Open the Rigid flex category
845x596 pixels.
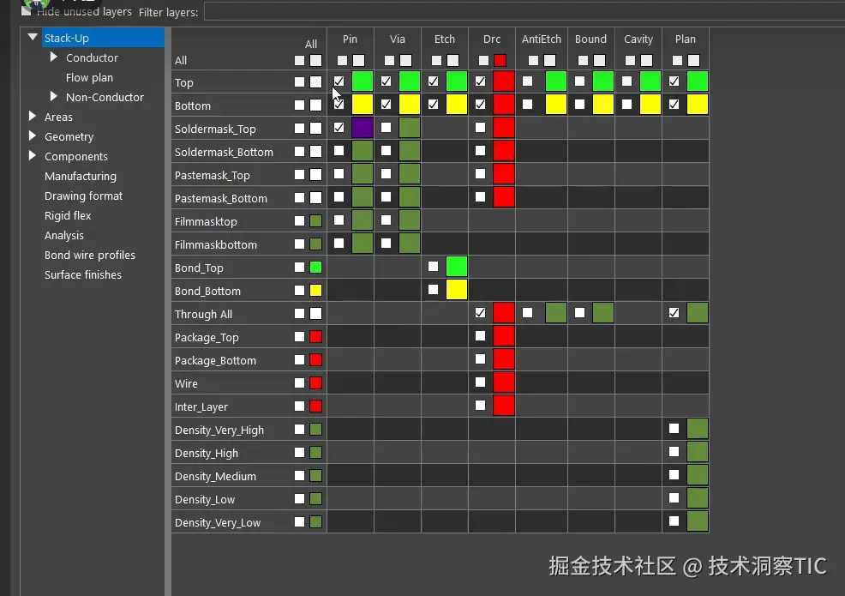68,216
